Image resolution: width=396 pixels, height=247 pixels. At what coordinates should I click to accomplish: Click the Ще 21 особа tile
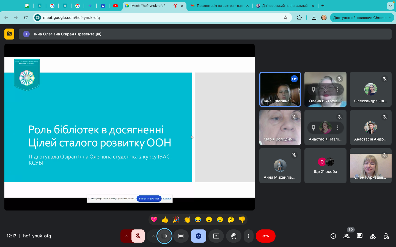coord(325,165)
